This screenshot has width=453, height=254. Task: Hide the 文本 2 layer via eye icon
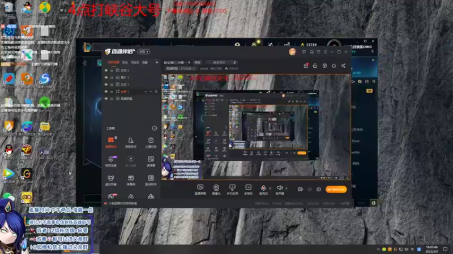pyautogui.click(x=106, y=70)
